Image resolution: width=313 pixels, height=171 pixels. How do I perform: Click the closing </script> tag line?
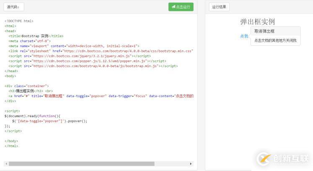click(x=13, y=131)
